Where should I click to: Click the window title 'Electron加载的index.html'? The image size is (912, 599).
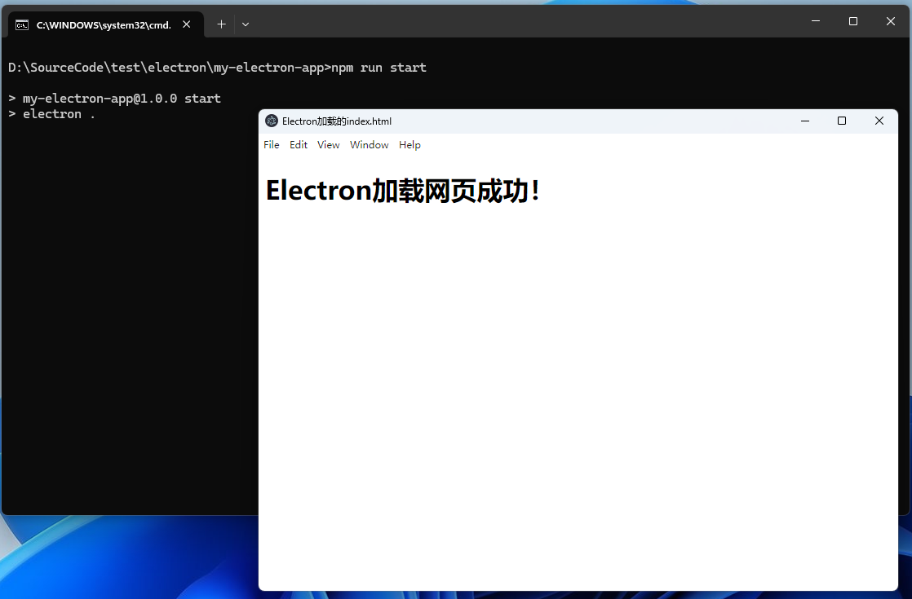tap(337, 121)
